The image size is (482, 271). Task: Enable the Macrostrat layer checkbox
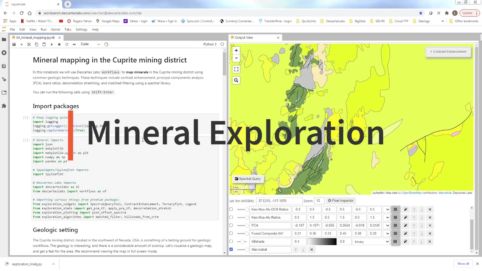point(231,249)
